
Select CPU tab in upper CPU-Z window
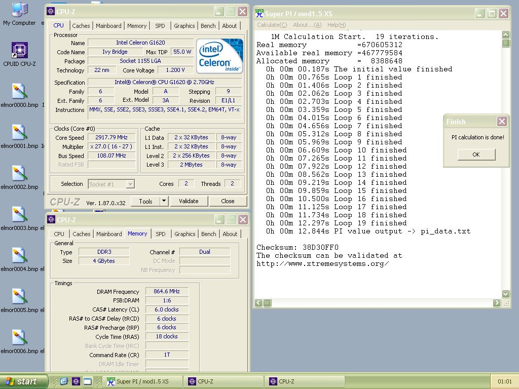coord(59,25)
